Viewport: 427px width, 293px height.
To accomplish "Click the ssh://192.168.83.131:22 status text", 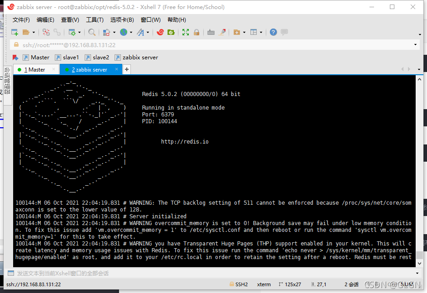I will 34,284.
